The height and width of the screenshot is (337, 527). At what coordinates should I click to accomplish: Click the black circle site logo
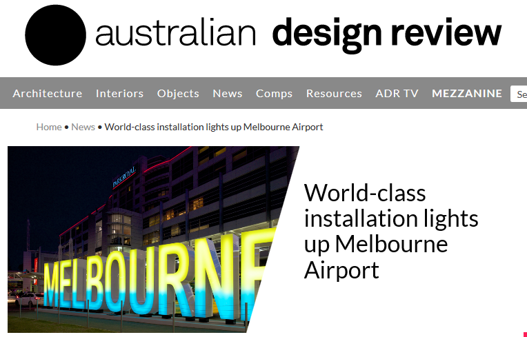click(55, 35)
